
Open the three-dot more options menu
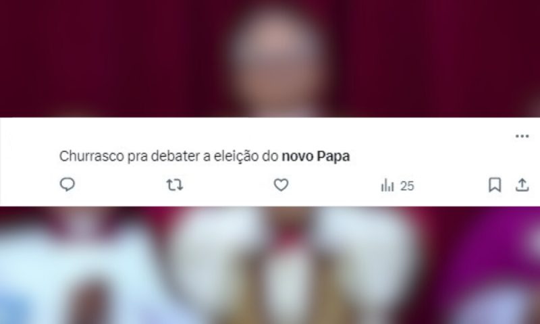coord(522,136)
